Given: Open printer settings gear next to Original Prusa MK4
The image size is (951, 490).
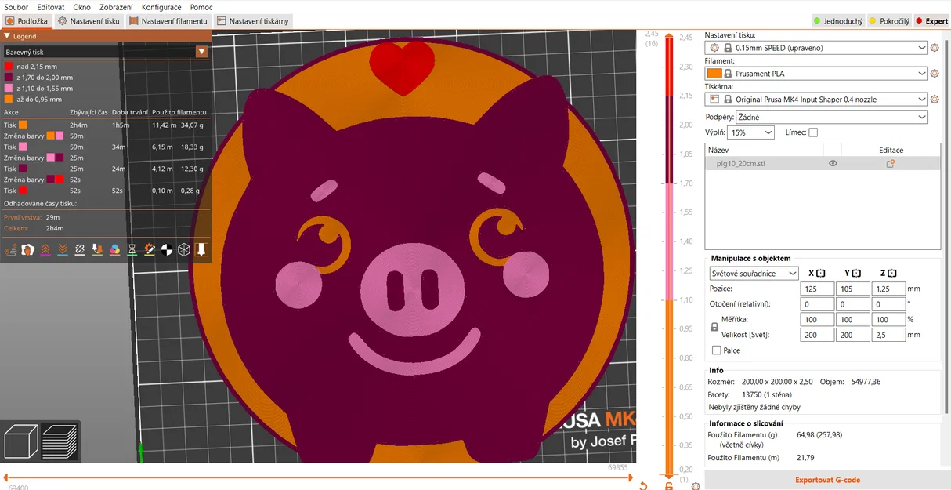Looking at the screenshot, I should coord(935,100).
